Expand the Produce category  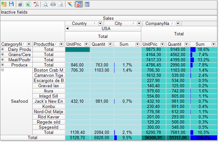pyautogui.click(x=2, y=65)
